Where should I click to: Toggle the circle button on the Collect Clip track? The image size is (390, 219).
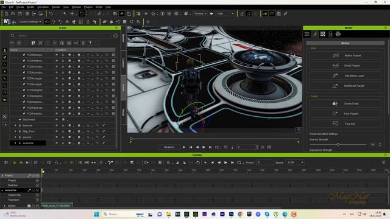[37, 195]
